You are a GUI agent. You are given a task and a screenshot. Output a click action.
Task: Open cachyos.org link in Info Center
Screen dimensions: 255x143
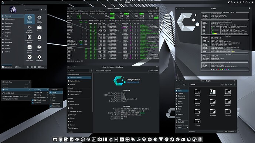click(133, 82)
